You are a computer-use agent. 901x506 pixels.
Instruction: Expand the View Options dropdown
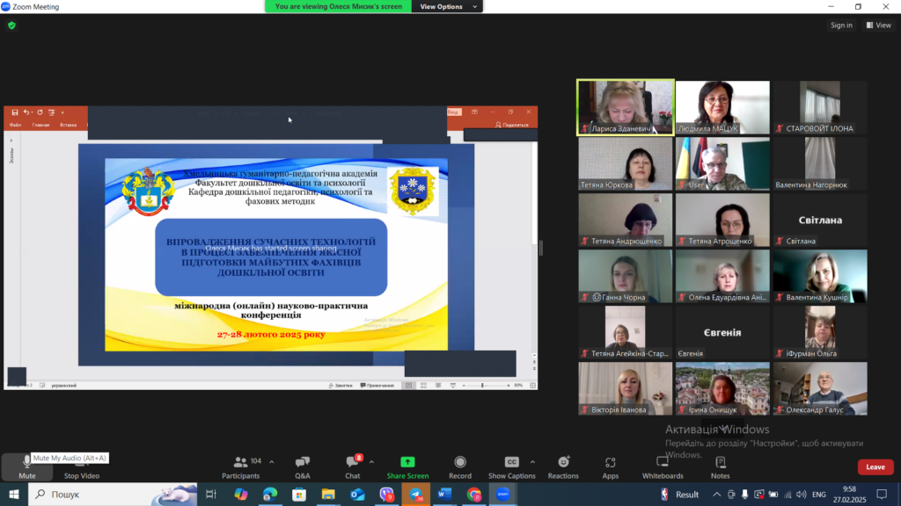point(450,6)
